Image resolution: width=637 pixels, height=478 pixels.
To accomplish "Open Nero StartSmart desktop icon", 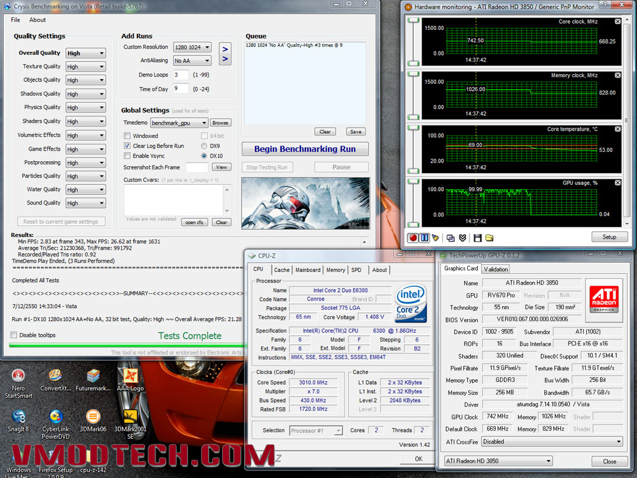I will [x=18, y=383].
